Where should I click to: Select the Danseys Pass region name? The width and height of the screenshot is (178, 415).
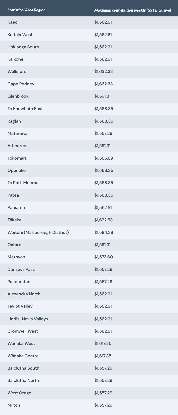tap(21, 269)
